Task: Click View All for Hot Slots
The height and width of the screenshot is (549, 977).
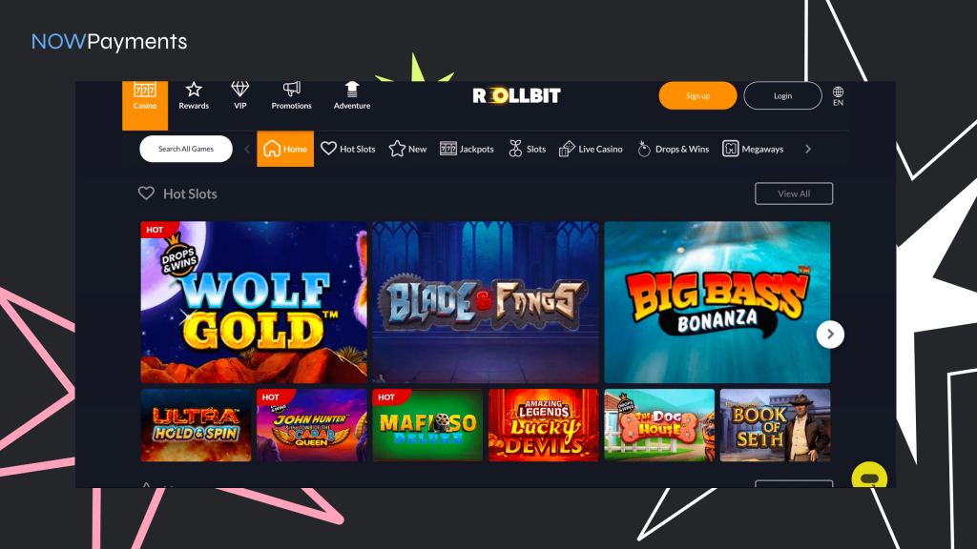Action: (794, 193)
